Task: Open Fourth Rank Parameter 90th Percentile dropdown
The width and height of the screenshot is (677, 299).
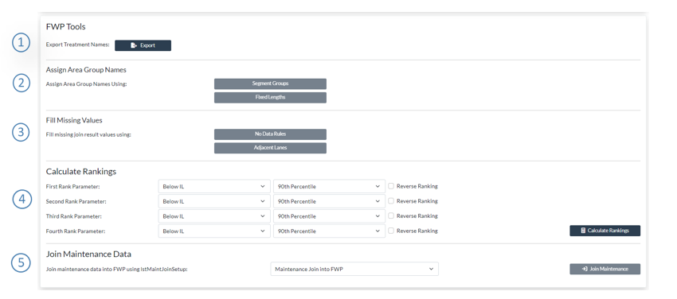Action: coord(329,231)
